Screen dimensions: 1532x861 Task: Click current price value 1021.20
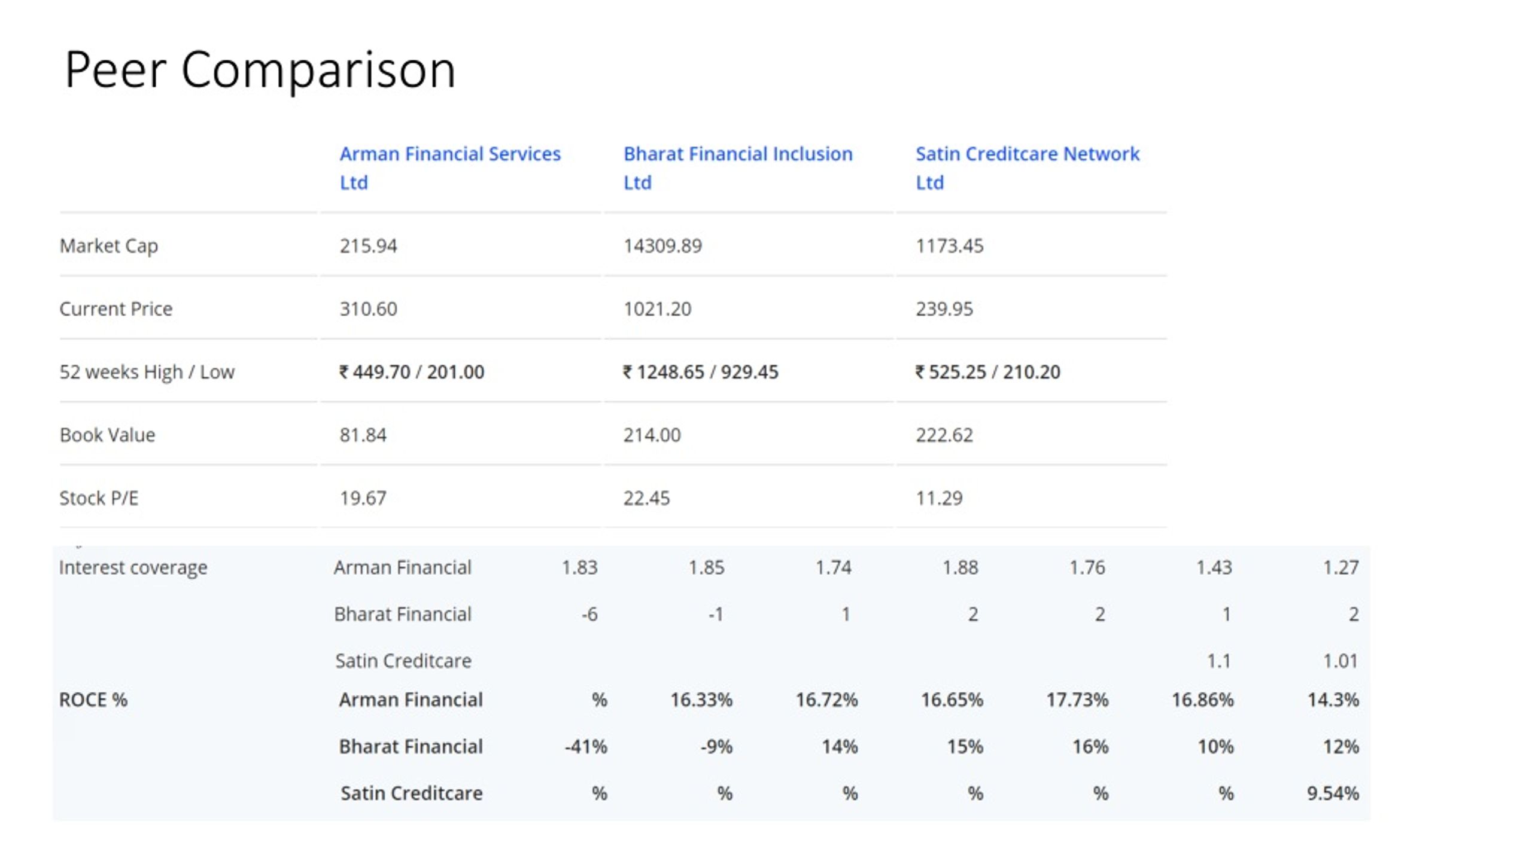pos(657,309)
